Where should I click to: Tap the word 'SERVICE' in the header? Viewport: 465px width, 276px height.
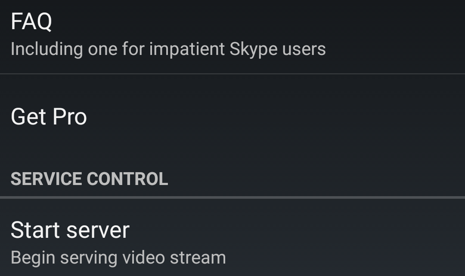46,179
